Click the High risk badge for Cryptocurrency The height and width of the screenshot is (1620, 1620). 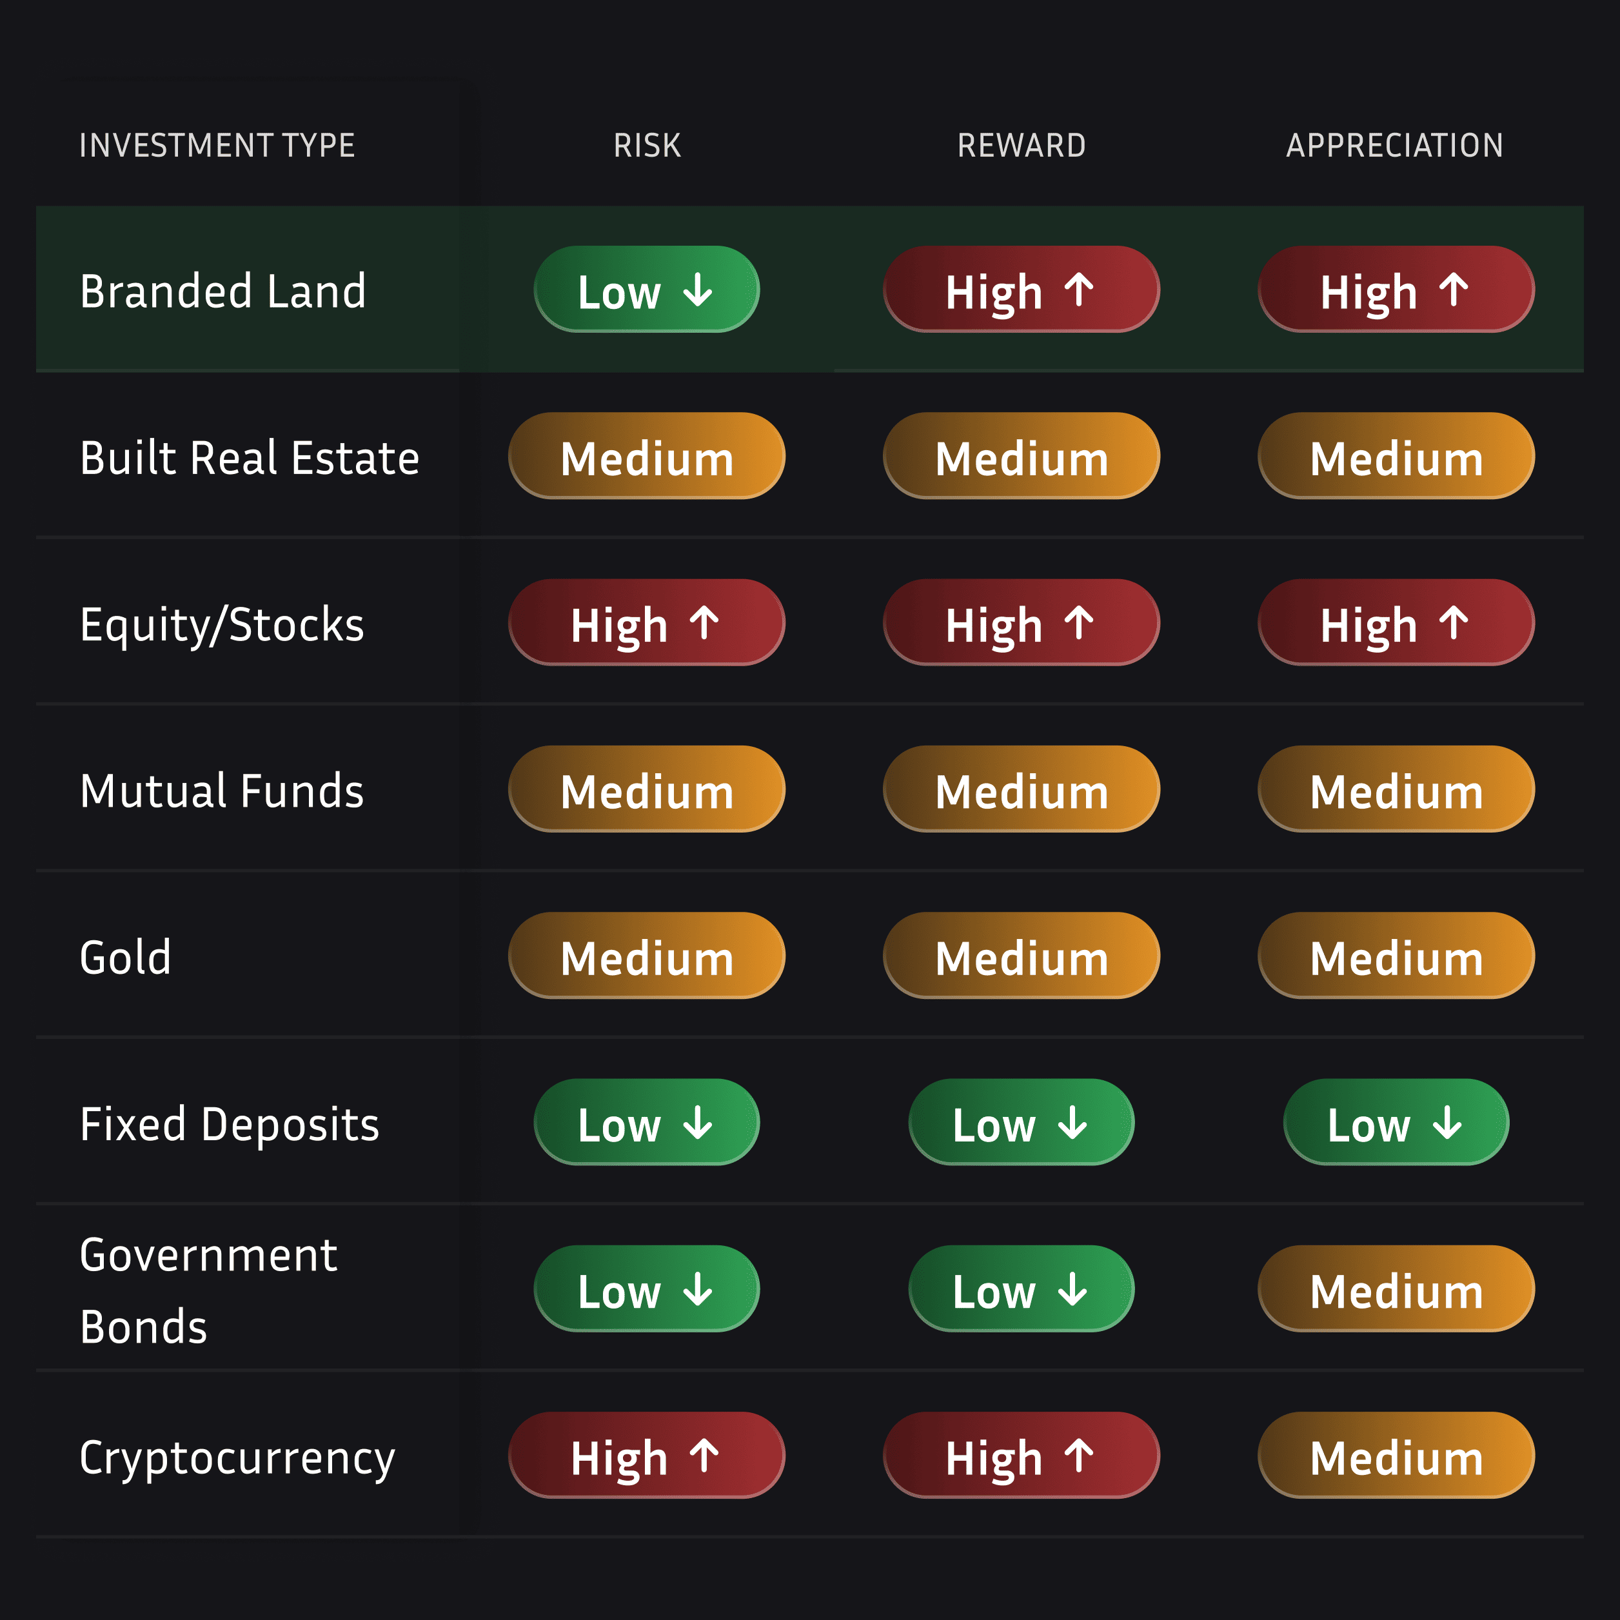tap(646, 1456)
